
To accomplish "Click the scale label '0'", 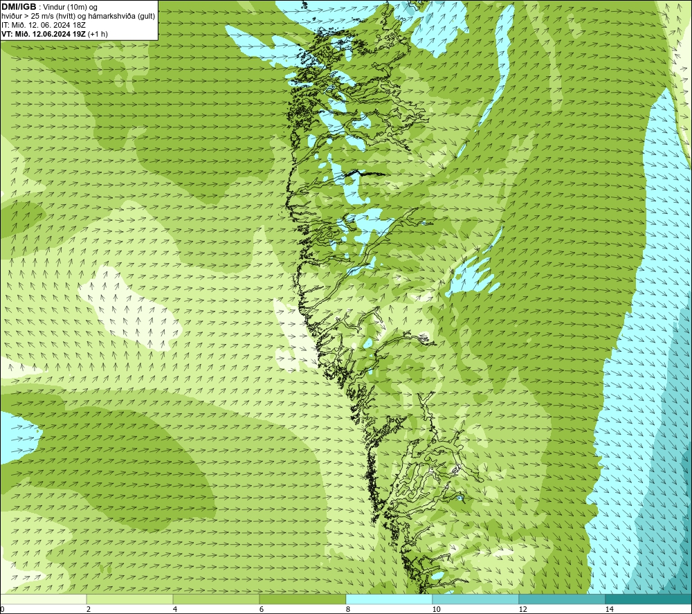I will pos(2,609).
